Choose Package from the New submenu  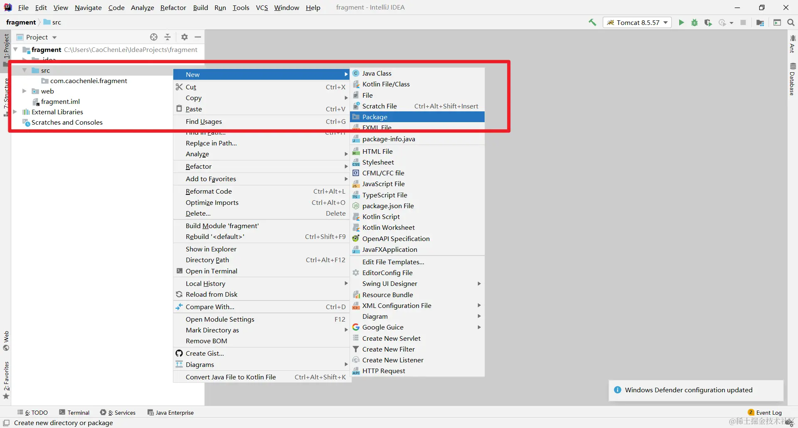click(417, 117)
